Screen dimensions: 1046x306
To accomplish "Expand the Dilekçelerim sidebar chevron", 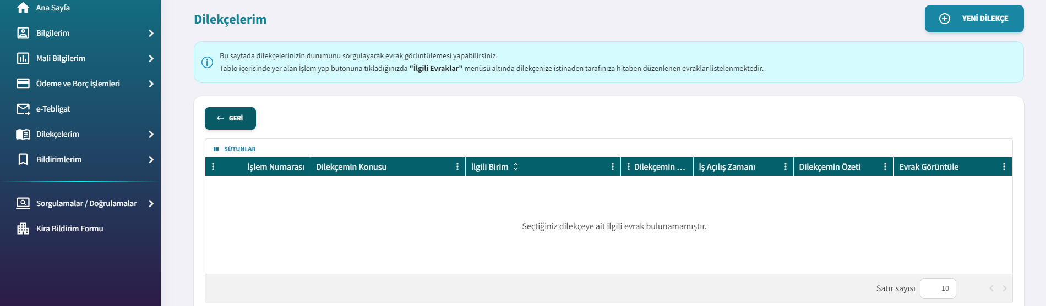I will coord(151,135).
